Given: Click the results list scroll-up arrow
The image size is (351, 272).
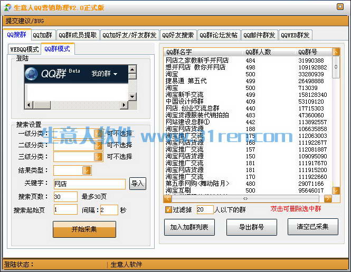Looking at the screenshot, I should (336, 52).
